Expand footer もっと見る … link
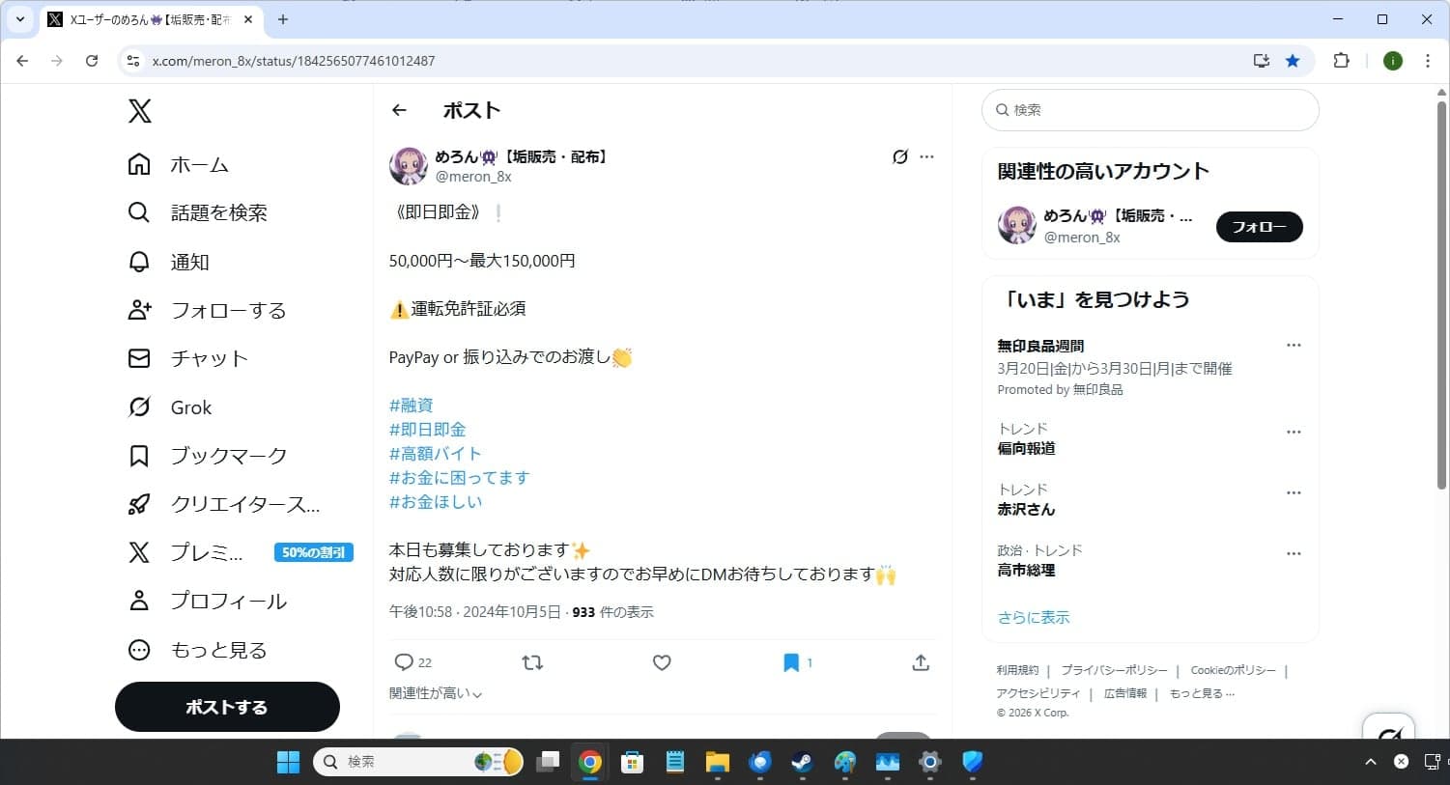This screenshot has height=785, width=1450. [1202, 693]
